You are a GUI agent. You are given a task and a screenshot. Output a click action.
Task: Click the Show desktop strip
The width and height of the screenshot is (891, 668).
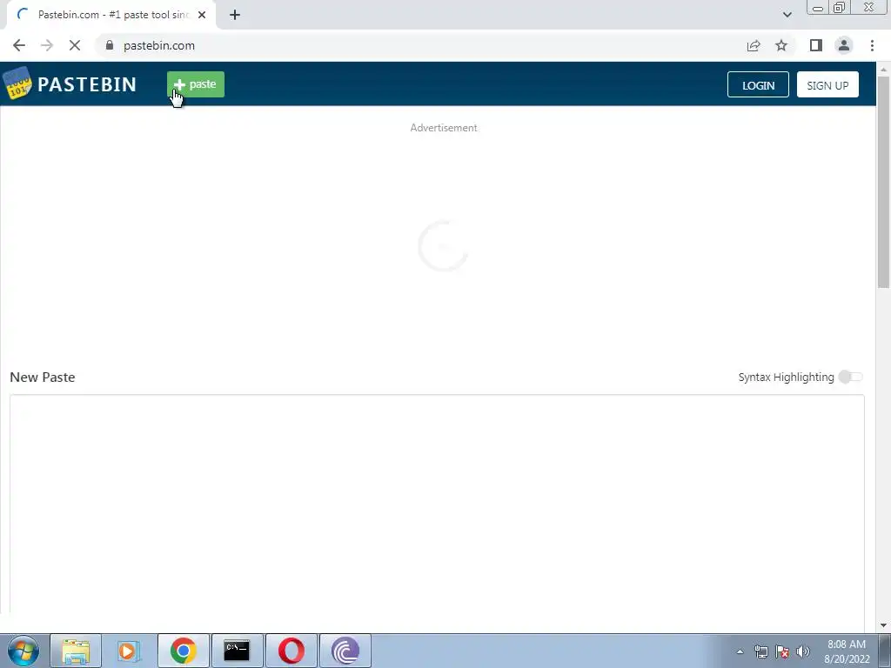[x=884, y=651]
